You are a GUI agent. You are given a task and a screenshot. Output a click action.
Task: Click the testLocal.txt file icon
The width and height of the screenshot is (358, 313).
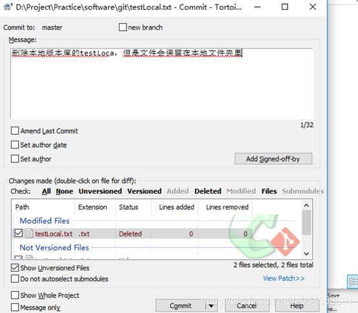click(x=29, y=234)
